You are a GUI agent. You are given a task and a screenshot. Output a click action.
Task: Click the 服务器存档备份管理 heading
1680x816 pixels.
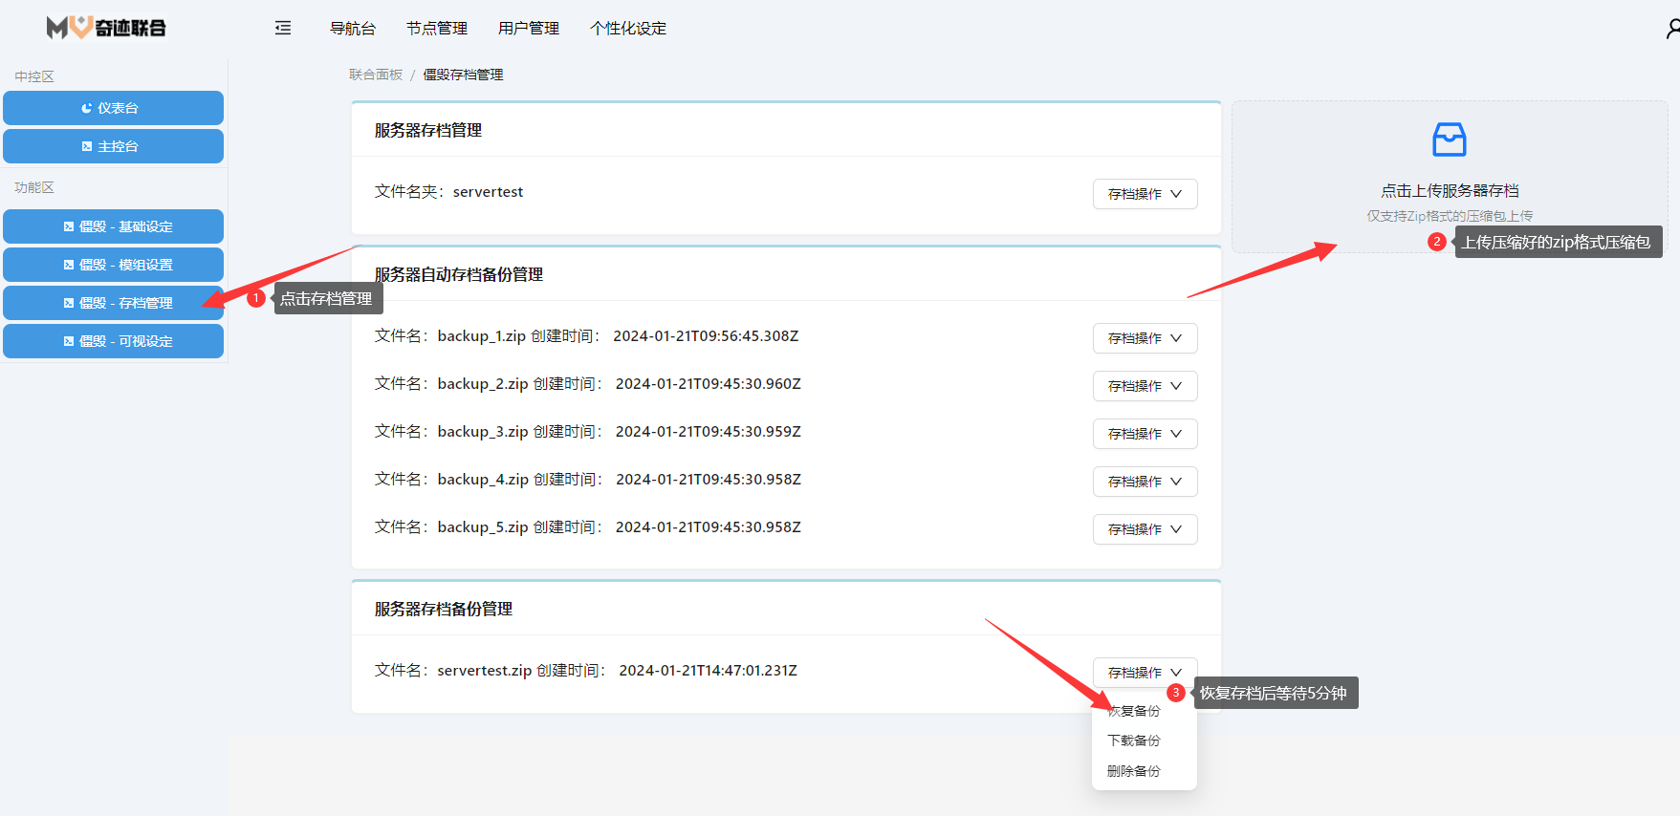click(444, 610)
